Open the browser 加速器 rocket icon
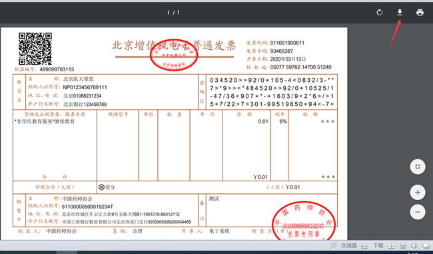This screenshot has width=433, height=254. point(333,245)
